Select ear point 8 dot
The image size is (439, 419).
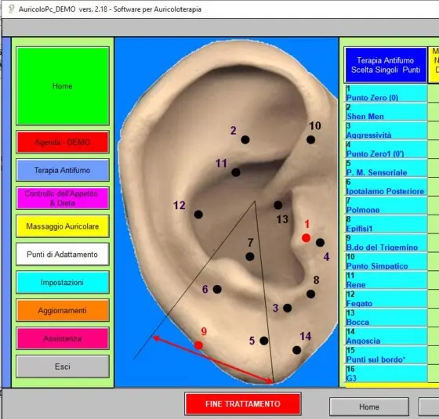[x=310, y=294]
